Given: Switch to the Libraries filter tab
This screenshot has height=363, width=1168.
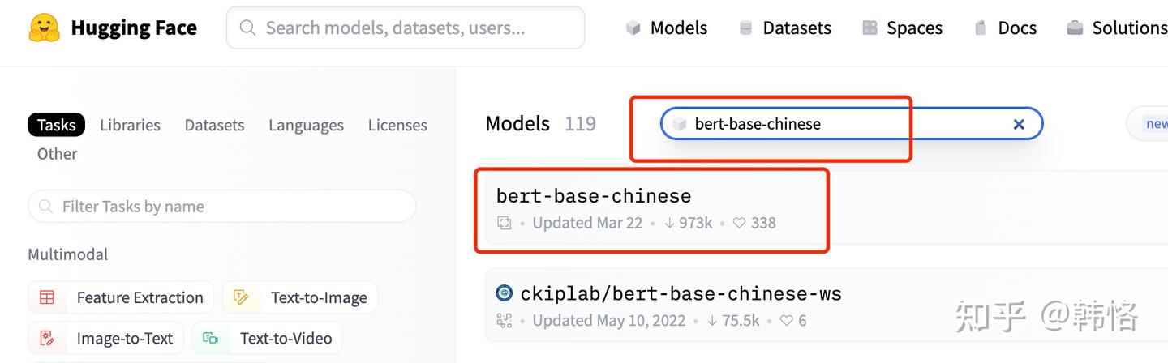Looking at the screenshot, I should [x=130, y=125].
